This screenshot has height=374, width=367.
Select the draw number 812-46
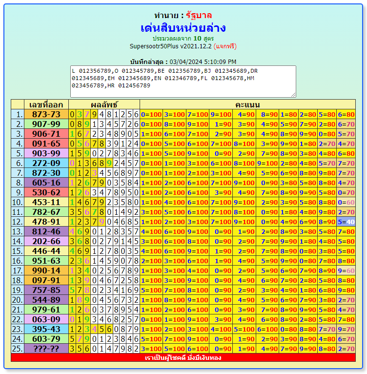click(x=46, y=232)
